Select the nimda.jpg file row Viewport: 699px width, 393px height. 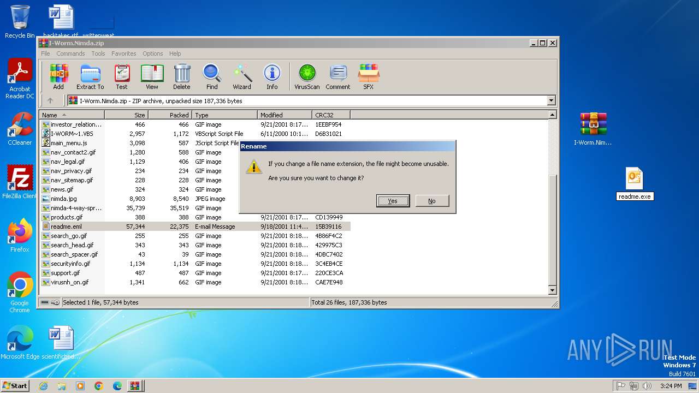click(195, 199)
